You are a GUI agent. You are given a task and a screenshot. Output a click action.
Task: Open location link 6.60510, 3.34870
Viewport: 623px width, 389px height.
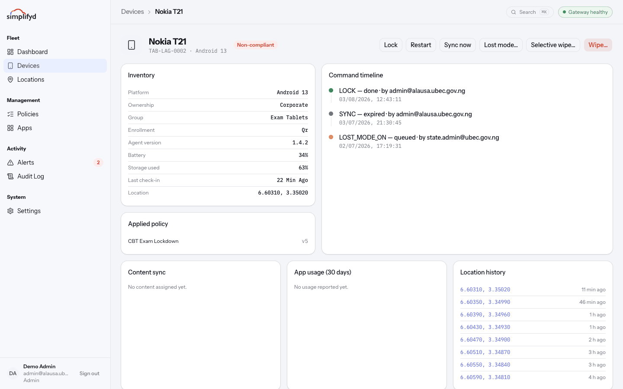pyautogui.click(x=485, y=352)
